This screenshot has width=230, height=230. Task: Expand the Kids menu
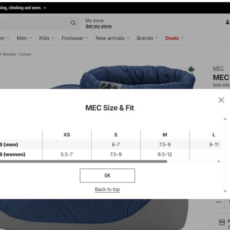[x=47, y=38]
